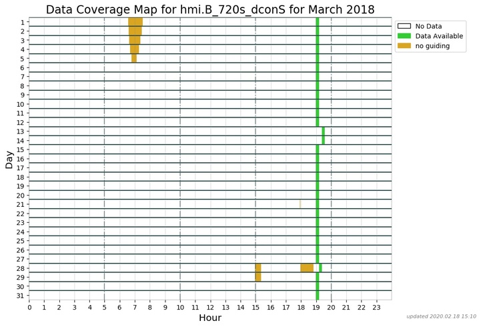Click the hour 23 tick label on x-axis

pyautogui.click(x=376, y=307)
